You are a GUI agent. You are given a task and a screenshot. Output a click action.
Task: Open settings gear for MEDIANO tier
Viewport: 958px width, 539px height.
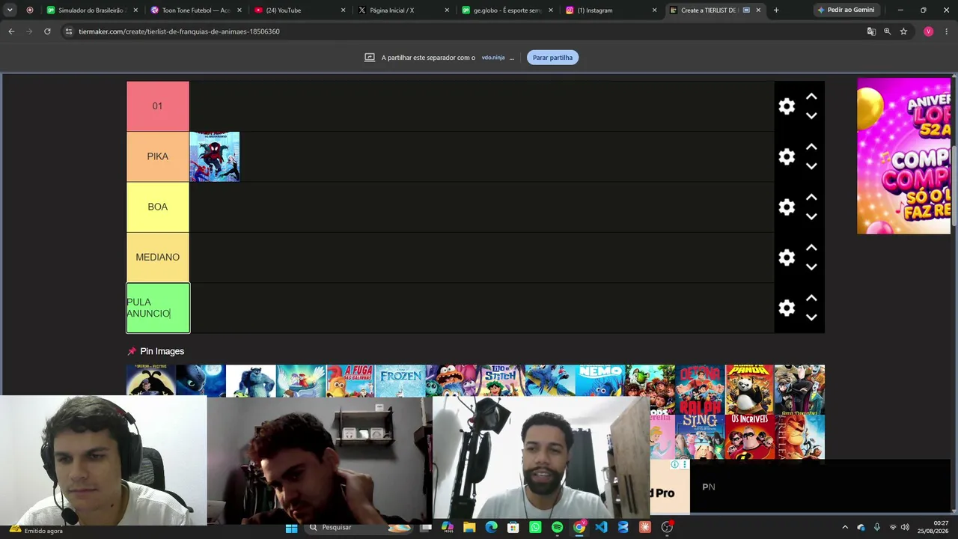tap(787, 258)
